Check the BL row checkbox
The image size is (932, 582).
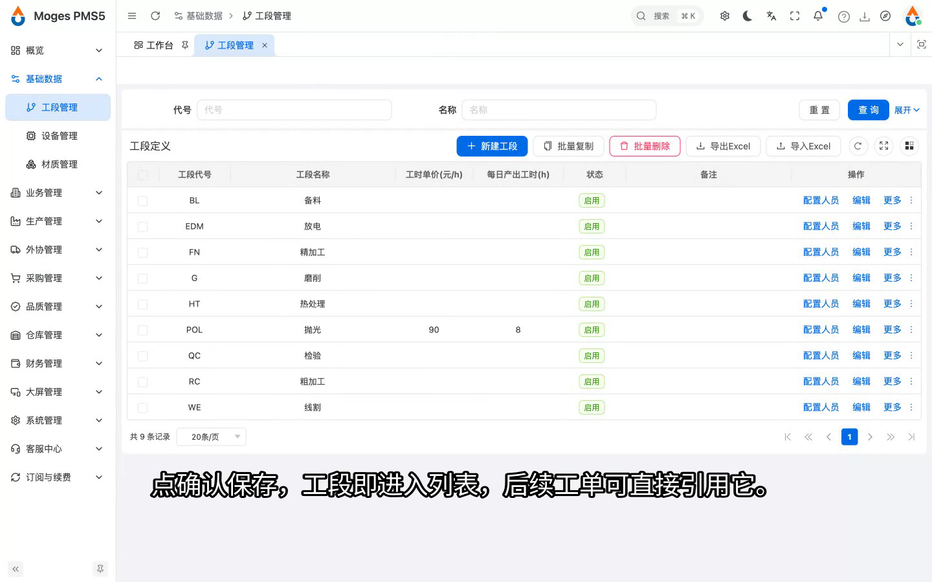coord(143,201)
